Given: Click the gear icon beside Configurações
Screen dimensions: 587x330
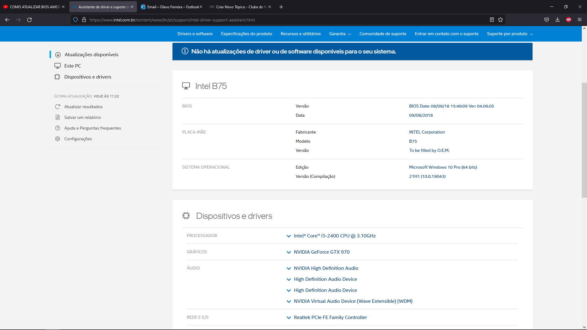Looking at the screenshot, I should [x=57, y=139].
